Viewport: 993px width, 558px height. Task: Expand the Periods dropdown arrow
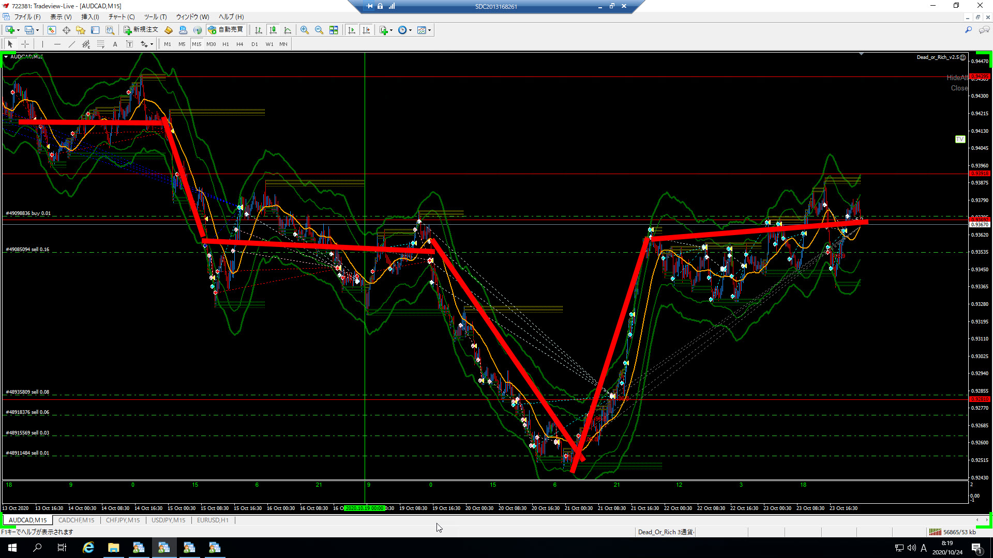pos(410,30)
